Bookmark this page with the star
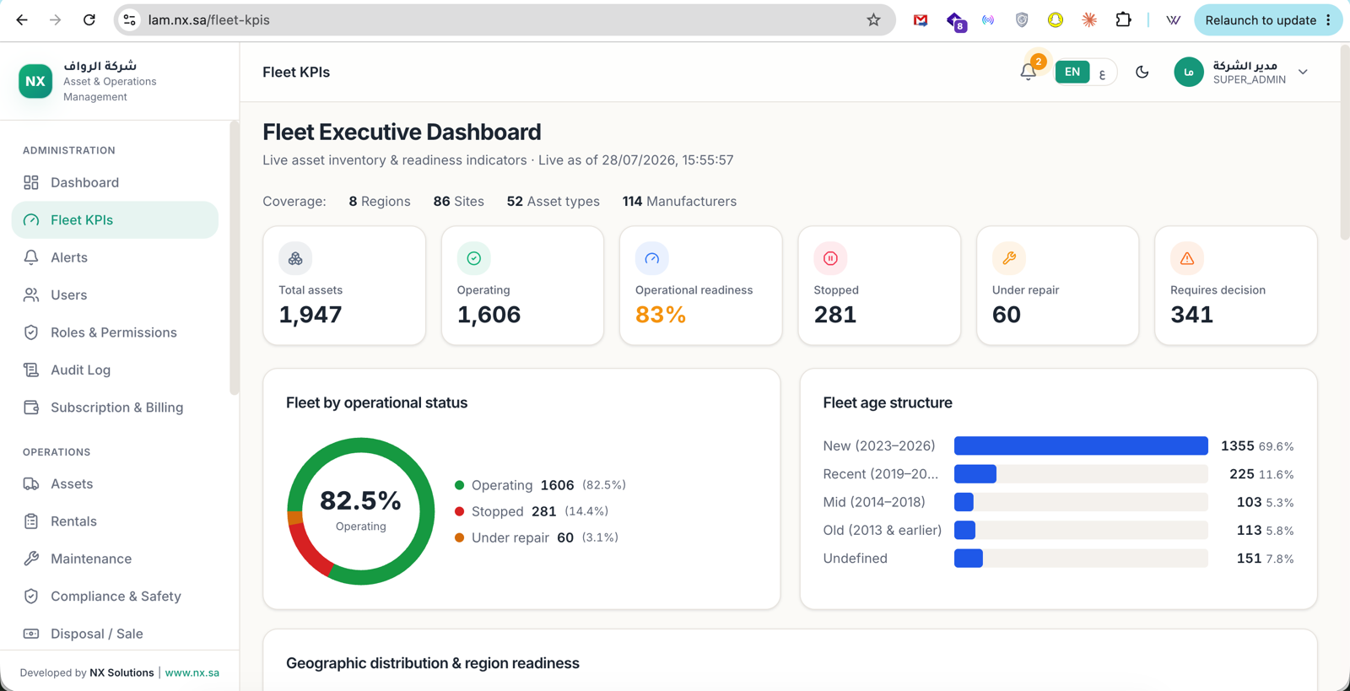This screenshot has width=1350, height=691. pyautogui.click(x=873, y=20)
